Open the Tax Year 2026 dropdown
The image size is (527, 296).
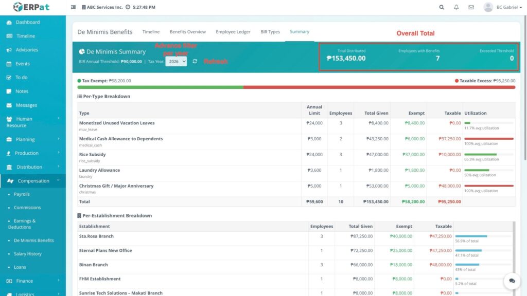[176, 61]
